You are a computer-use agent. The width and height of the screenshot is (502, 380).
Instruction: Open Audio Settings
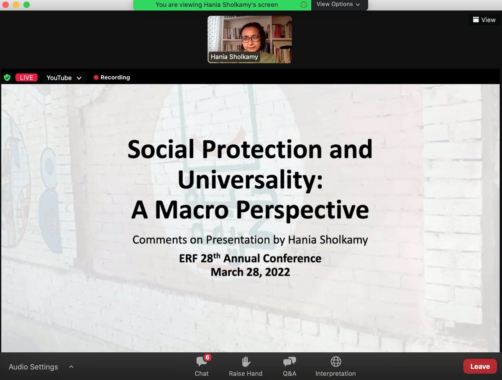tap(33, 367)
